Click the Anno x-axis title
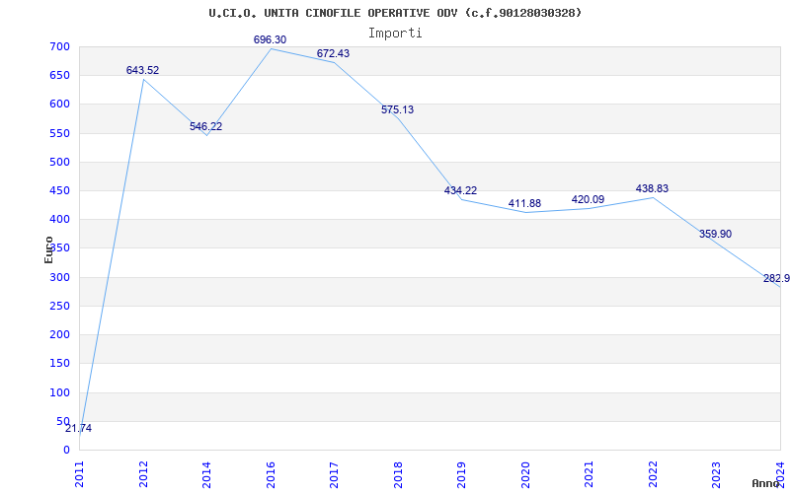The image size is (790, 493). coord(766,483)
